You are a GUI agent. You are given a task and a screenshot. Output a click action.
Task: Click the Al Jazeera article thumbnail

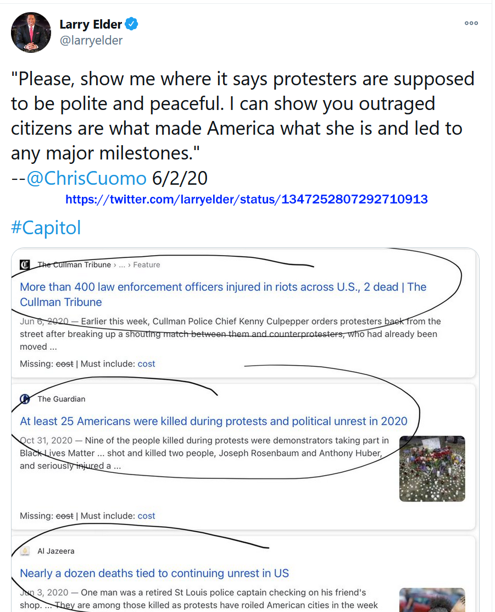432,600
